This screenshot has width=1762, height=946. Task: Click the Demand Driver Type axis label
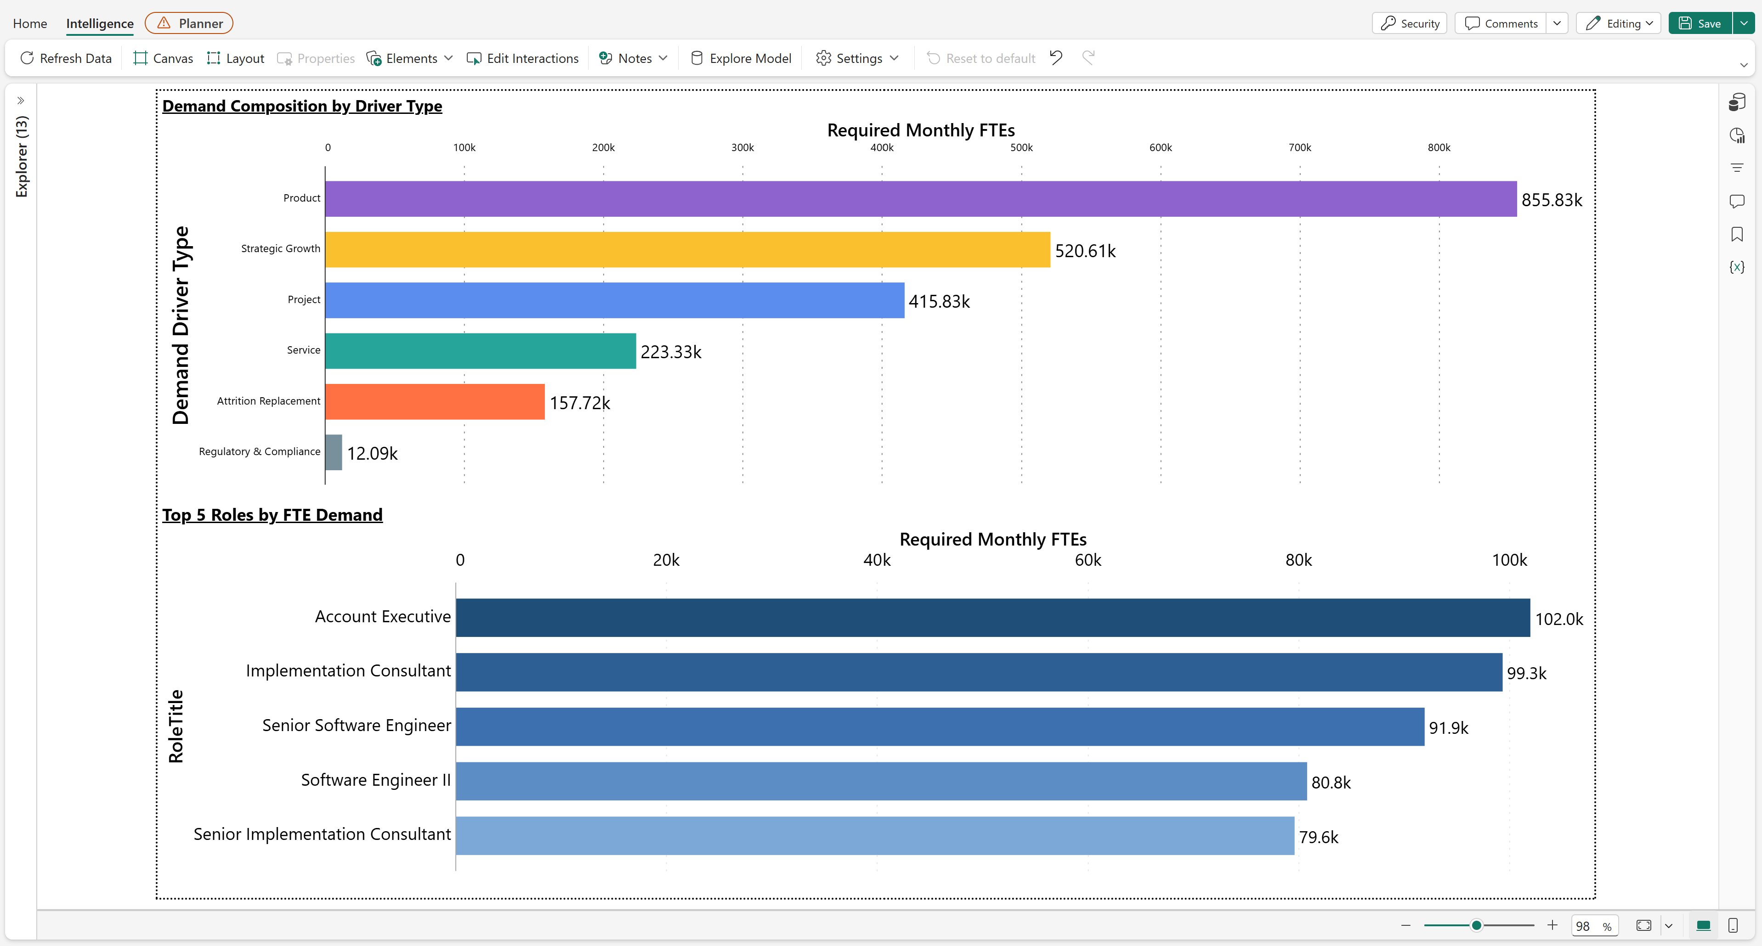181,325
